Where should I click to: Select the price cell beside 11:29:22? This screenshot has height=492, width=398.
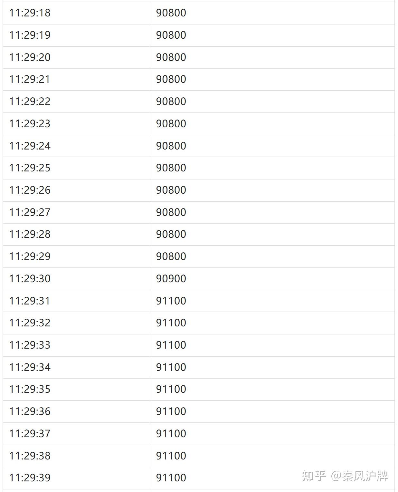click(x=272, y=102)
